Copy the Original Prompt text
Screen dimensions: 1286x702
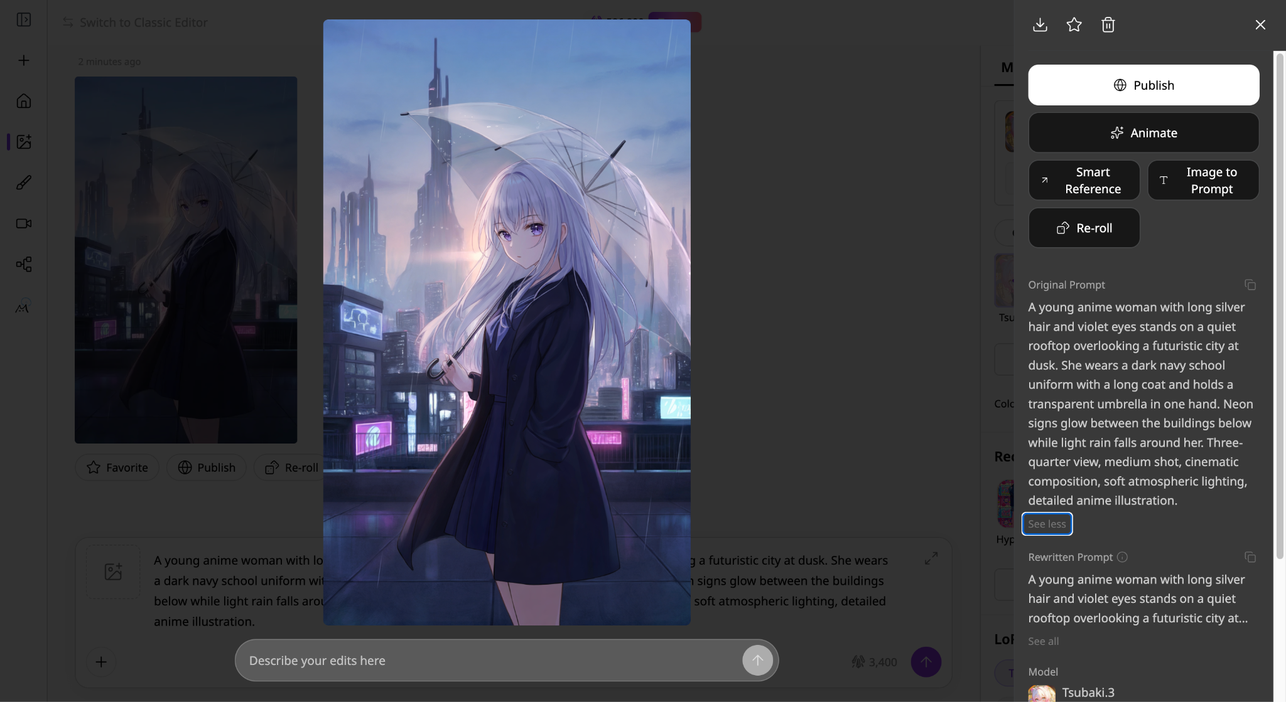pos(1250,285)
